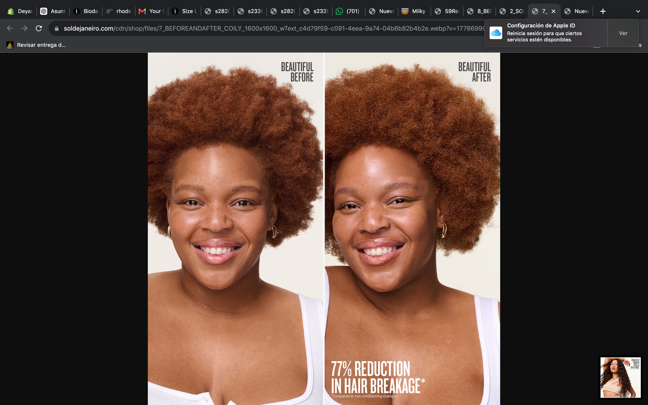Screen dimensions: 648x405
Task: Click Ver in Apple ID notification
Action: (x=623, y=33)
